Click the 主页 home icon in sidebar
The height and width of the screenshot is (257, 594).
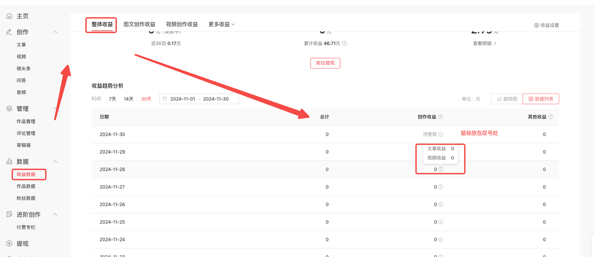(9, 16)
